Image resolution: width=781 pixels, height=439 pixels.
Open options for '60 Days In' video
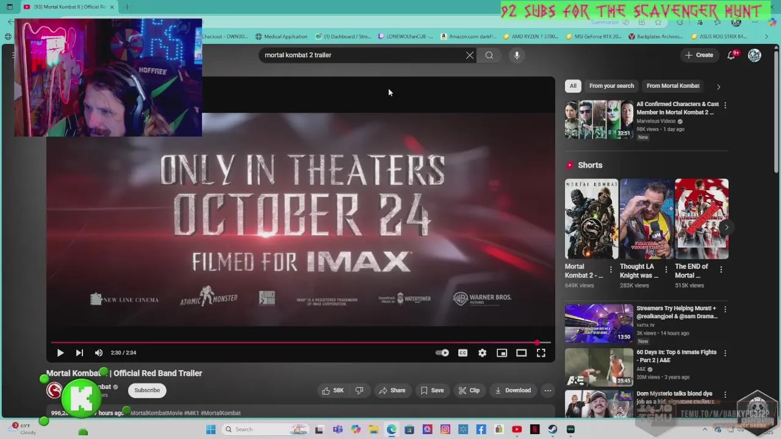pyautogui.click(x=725, y=353)
